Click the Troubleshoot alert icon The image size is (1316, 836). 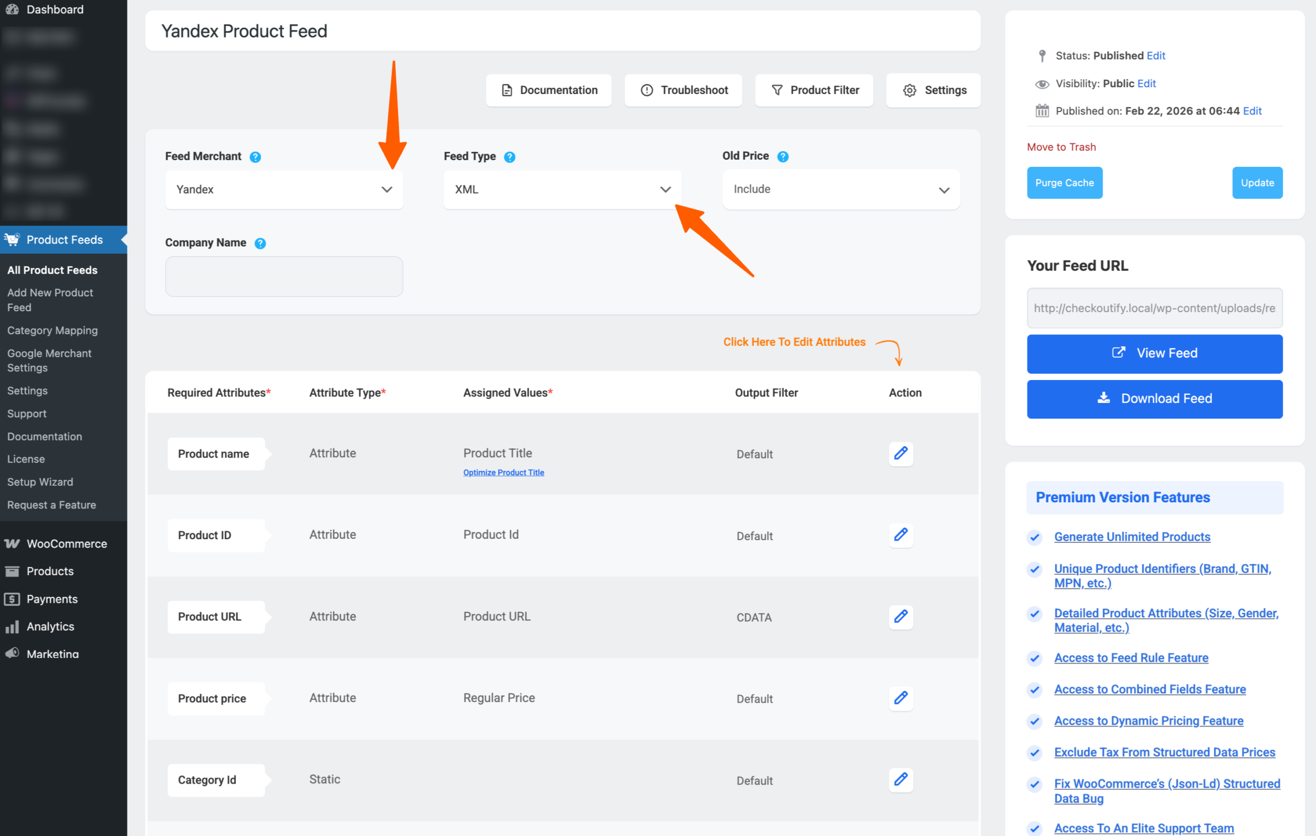click(x=647, y=90)
